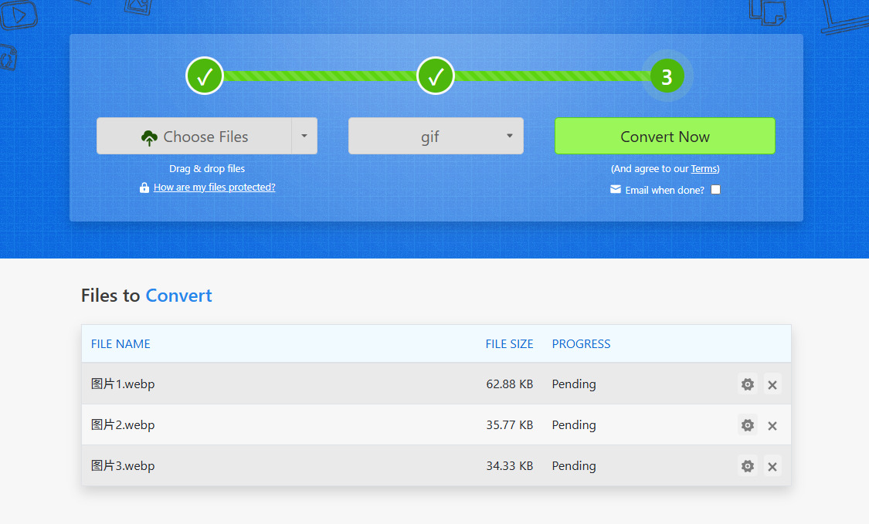Viewport: 869px width, 524px height.
Task: Enable the Email when done checkbox
Action: coord(715,189)
